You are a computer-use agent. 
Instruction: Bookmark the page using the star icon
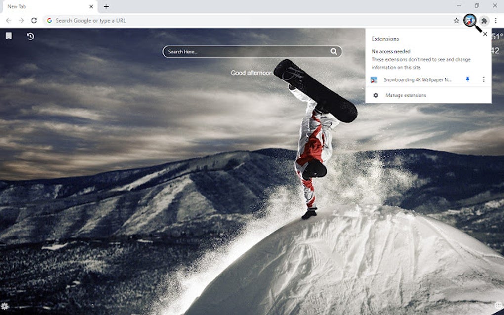[455, 20]
